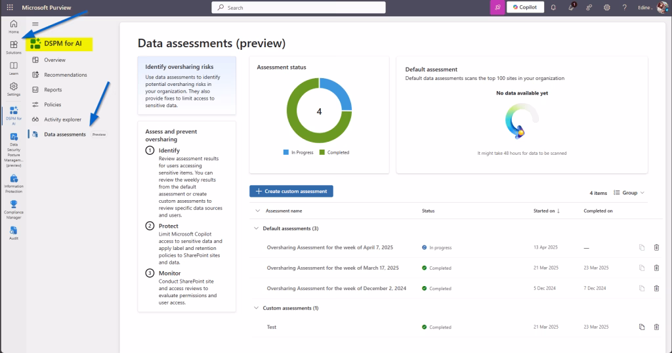672x353 pixels.
Task: Open Oversharing Assessment for April 7, 2025
Action: click(329, 247)
